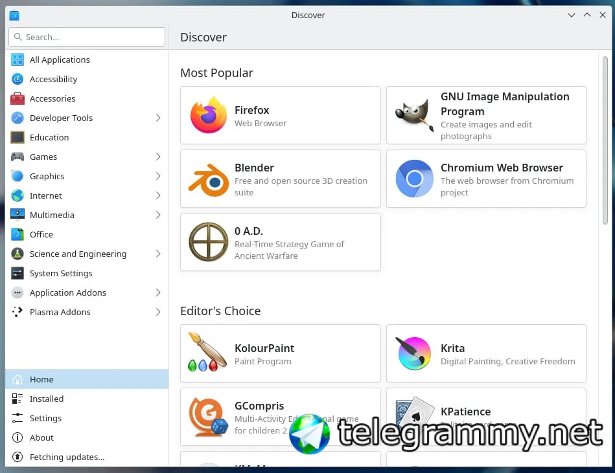This screenshot has width=615, height=473.
Task: Open KolourPaint app card title
Action: coord(264,348)
